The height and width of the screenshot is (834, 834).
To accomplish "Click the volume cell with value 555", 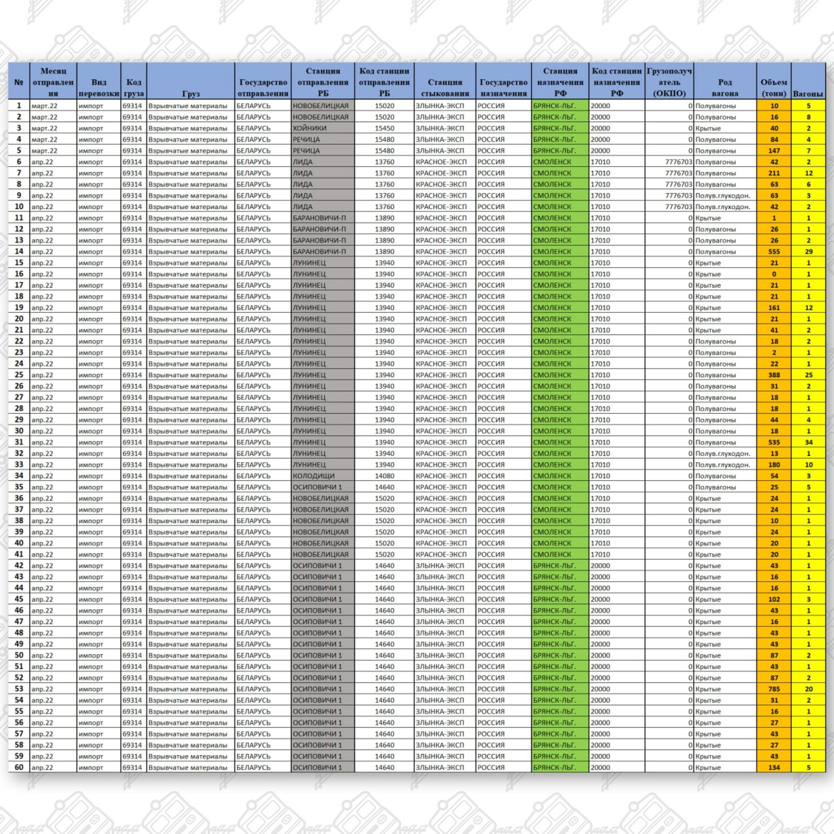I will 774,252.
